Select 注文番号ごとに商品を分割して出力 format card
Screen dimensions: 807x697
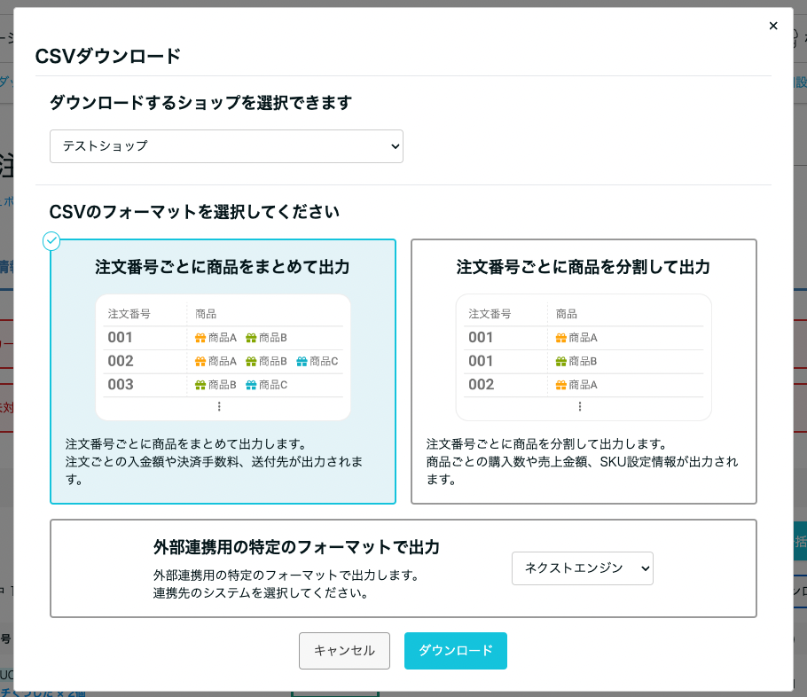pos(584,372)
